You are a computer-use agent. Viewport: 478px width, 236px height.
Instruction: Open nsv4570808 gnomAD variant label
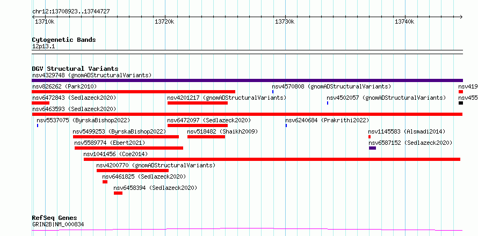click(x=331, y=86)
